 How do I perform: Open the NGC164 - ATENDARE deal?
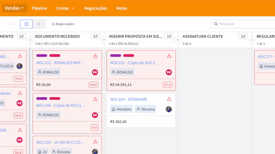(x=129, y=99)
